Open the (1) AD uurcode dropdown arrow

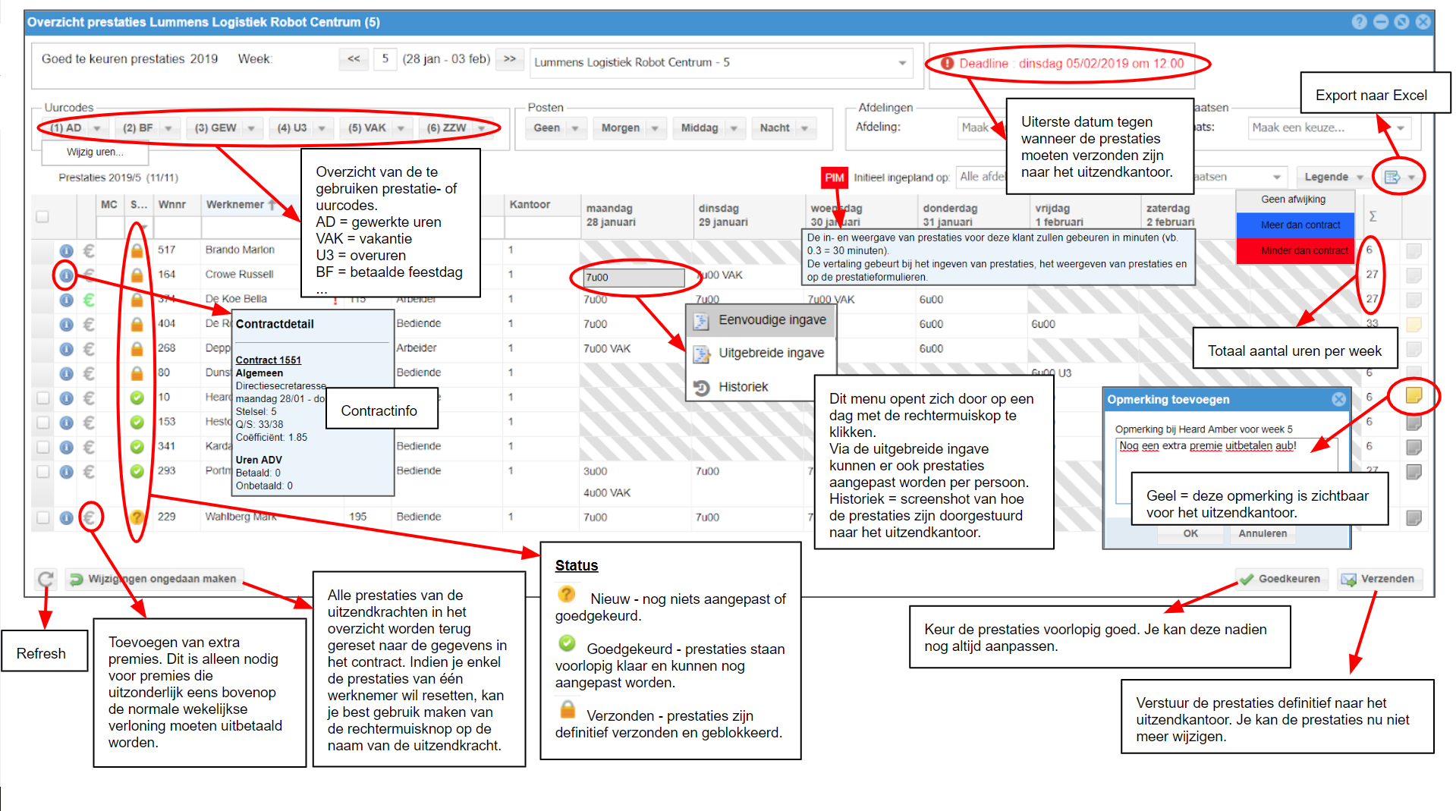click(x=96, y=128)
